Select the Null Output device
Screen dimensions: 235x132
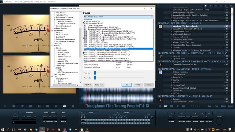pos(118,20)
